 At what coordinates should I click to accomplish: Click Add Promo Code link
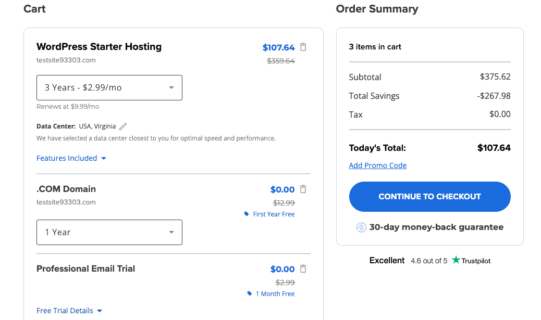click(x=378, y=165)
